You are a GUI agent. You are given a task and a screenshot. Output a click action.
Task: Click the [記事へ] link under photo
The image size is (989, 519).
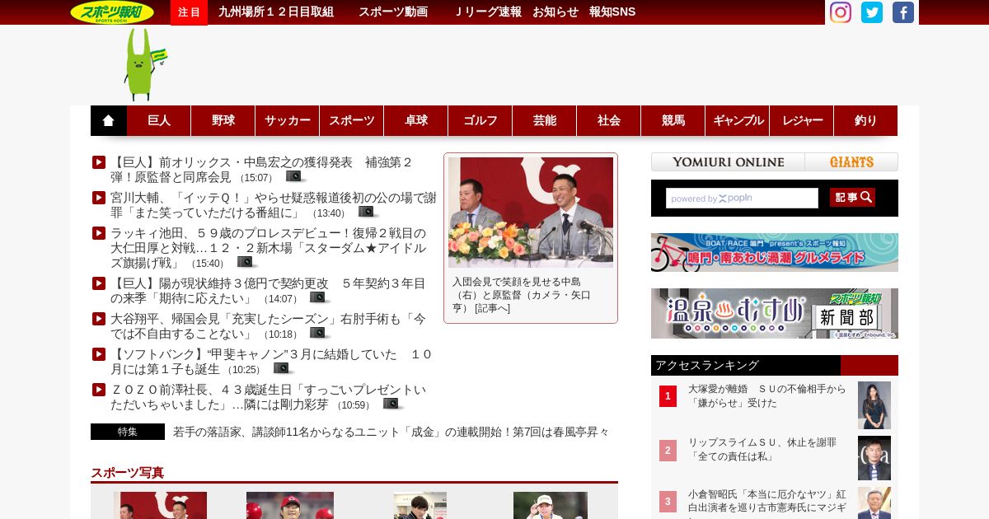(493, 308)
